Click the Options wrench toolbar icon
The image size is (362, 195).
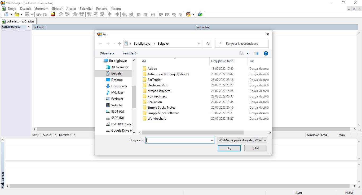pos(188,14)
